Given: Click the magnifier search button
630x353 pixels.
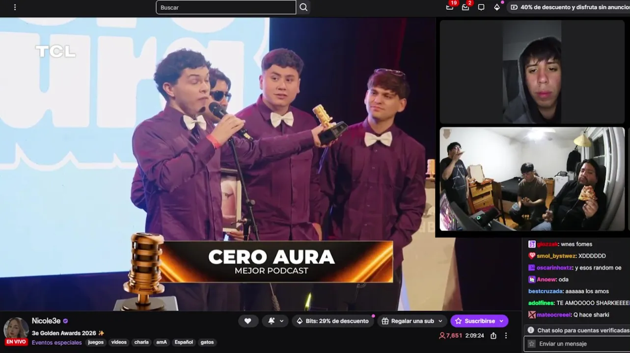Looking at the screenshot, I should click(x=303, y=7).
